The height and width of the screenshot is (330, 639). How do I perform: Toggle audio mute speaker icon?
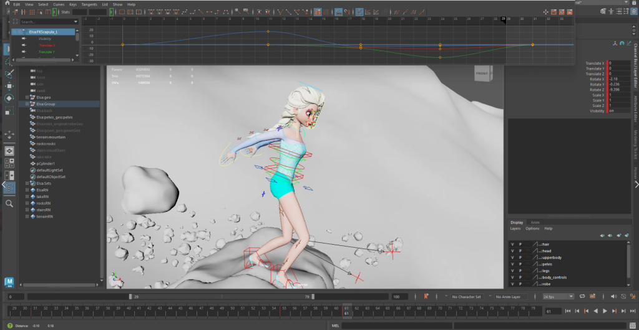point(614,296)
